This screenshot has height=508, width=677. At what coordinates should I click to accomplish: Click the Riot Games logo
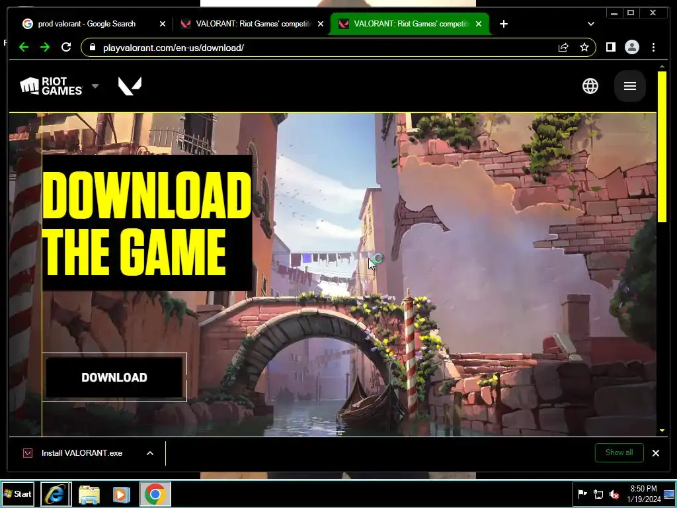[51, 86]
